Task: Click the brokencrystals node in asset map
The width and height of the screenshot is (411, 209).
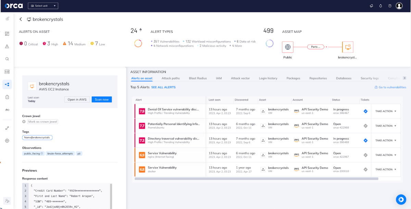Action: click(x=348, y=47)
